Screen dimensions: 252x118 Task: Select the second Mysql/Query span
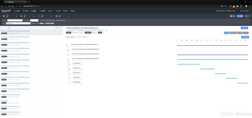coord(77,68)
